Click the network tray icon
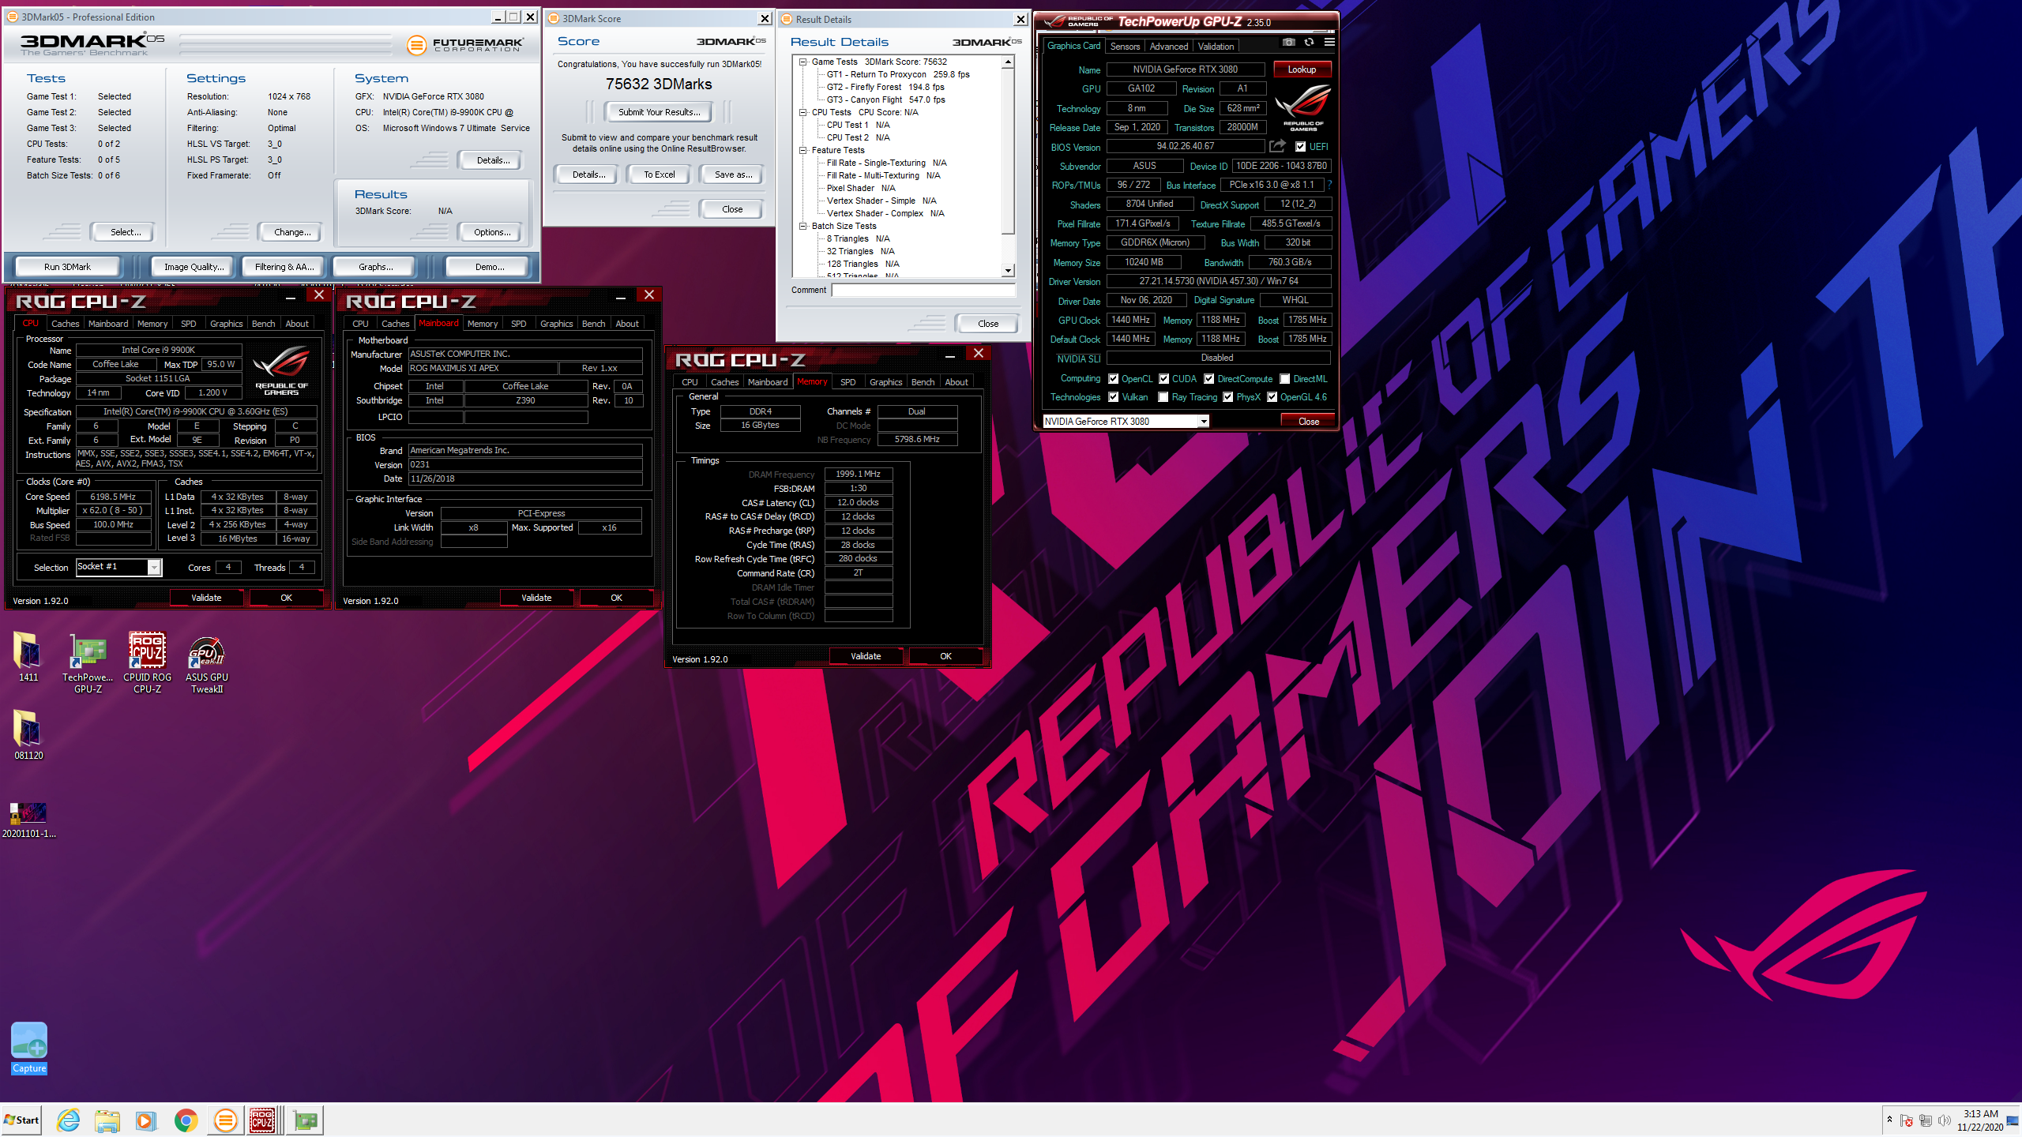This screenshot has width=2022, height=1137. 1925,1120
